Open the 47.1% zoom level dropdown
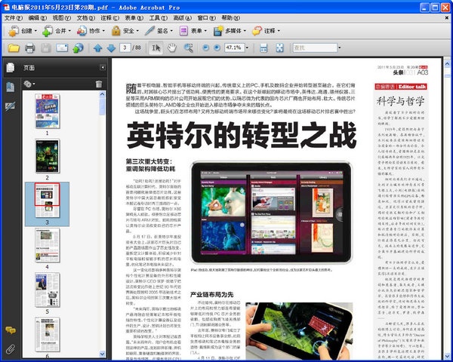Screen dimensions: 453x362 pos(248,48)
